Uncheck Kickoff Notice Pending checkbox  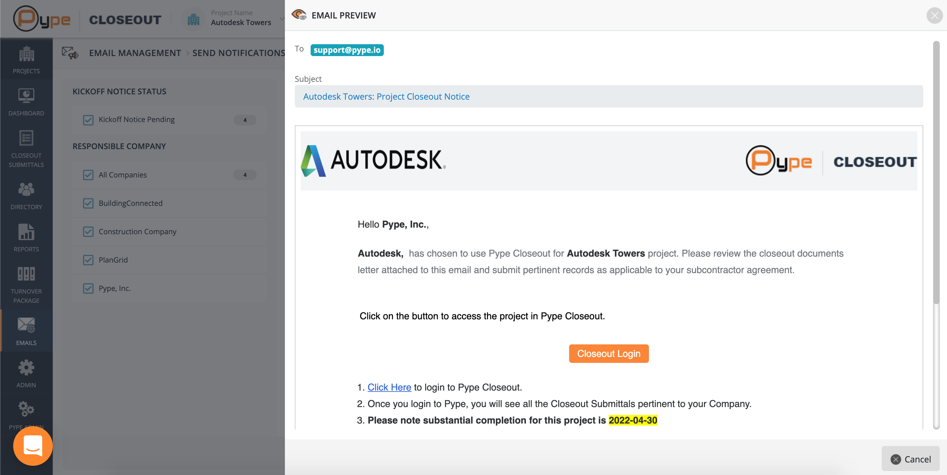88,120
